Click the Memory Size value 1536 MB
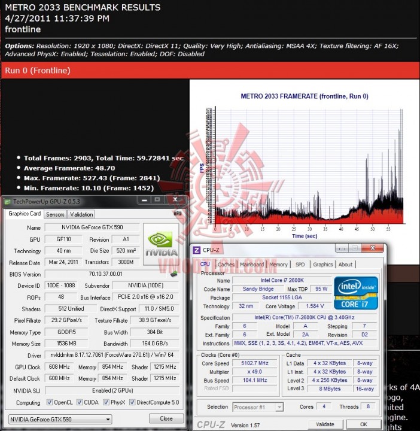Image resolution: width=420 pixels, height=431 pixels. pos(66,344)
